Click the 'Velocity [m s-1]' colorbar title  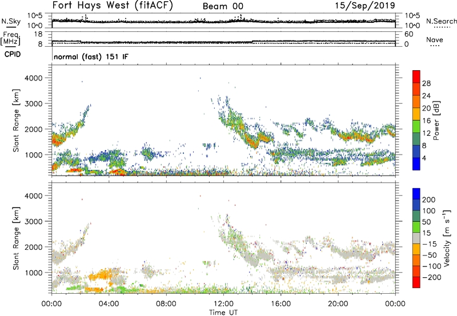(447, 238)
